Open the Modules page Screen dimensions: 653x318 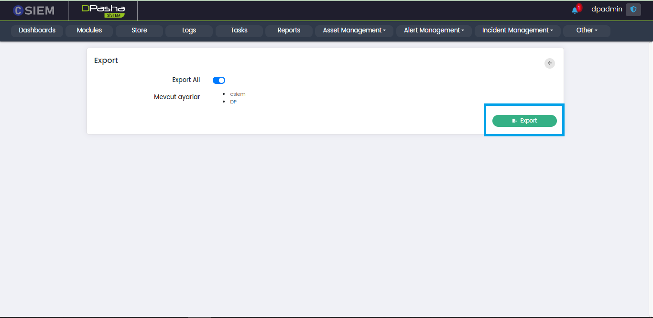point(89,31)
